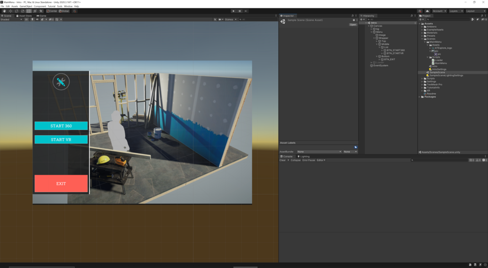Viewport: 488px width, 268px height.
Task: Select the Move tool
Action: coord(10,11)
